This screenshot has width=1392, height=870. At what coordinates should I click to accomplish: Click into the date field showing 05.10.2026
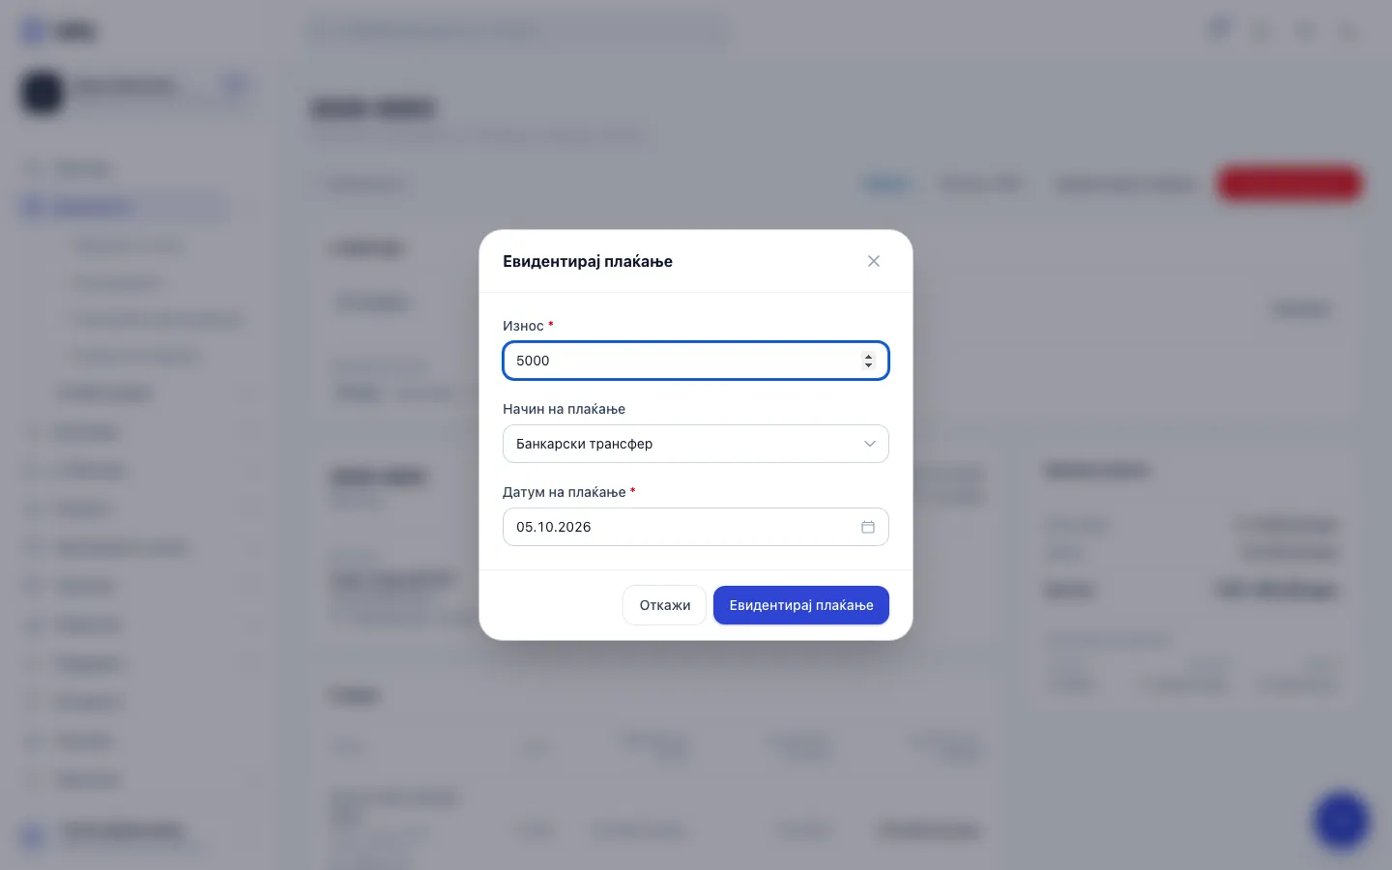696,527
